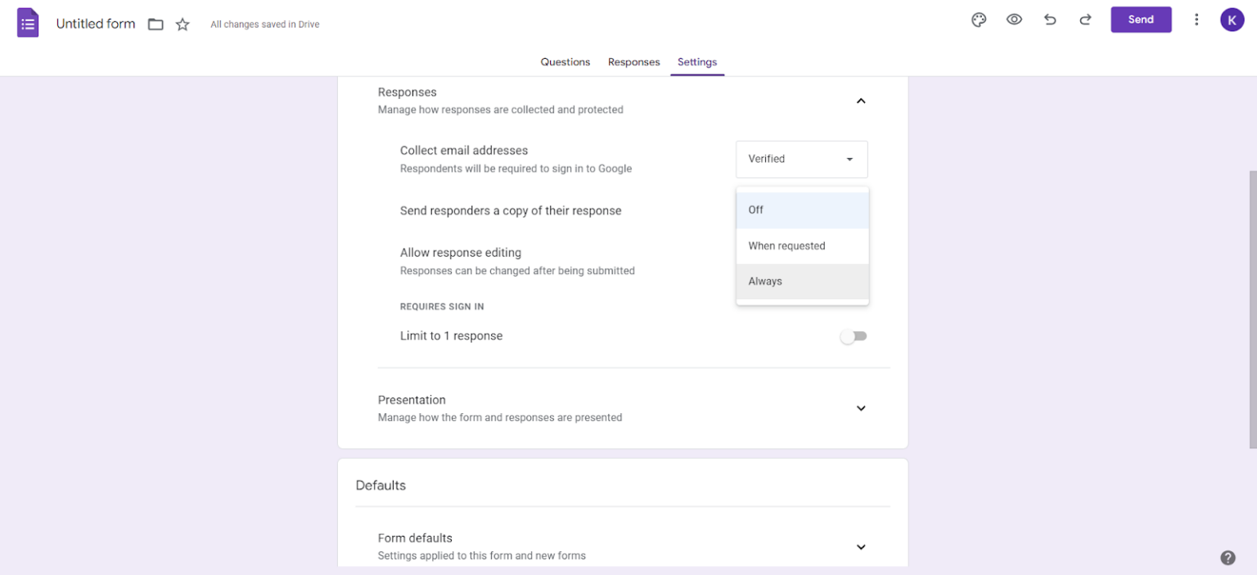Click the Send button
The height and width of the screenshot is (575, 1257).
tap(1141, 20)
